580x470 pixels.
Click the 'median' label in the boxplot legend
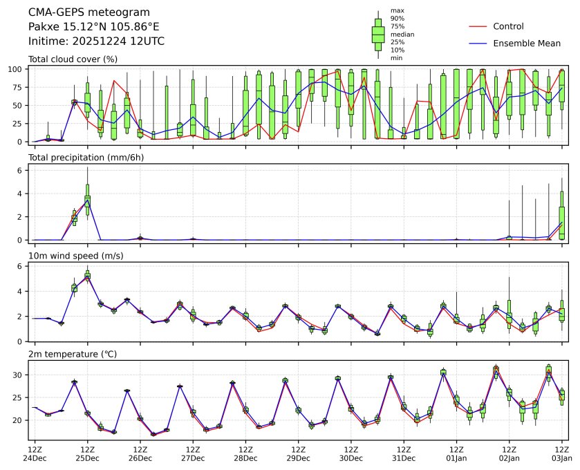(402, 34)
